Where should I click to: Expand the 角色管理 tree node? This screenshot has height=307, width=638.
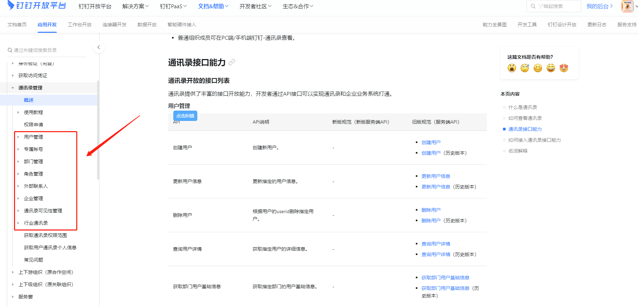tap(18, 174)
